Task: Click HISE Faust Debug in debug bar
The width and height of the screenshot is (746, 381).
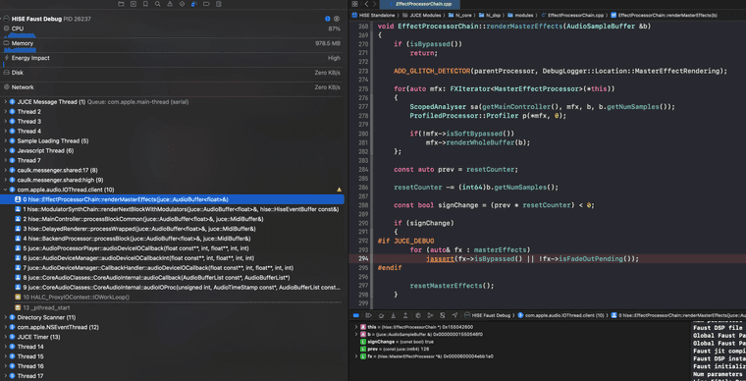Action: 487,315
